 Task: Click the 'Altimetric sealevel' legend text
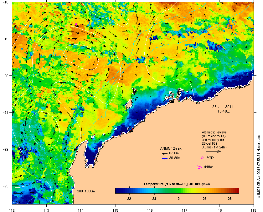pos(214,132)
